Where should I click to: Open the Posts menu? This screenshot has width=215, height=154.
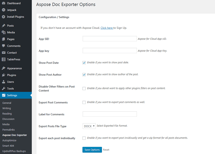point(10,26)
